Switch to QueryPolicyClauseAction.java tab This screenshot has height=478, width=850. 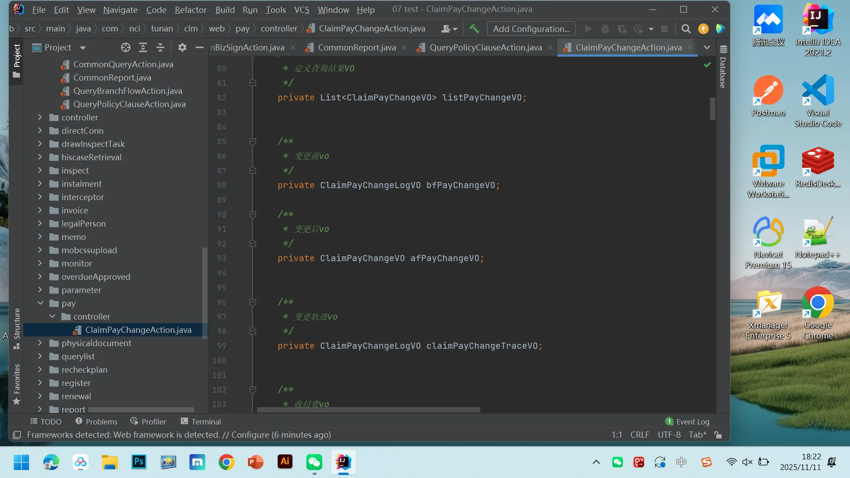(485, 47)
